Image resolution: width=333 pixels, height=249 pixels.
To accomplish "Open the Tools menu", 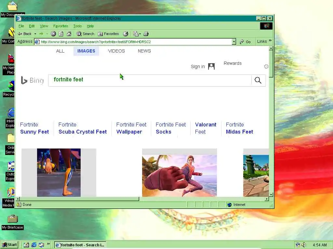I will (x=77, y=26).
